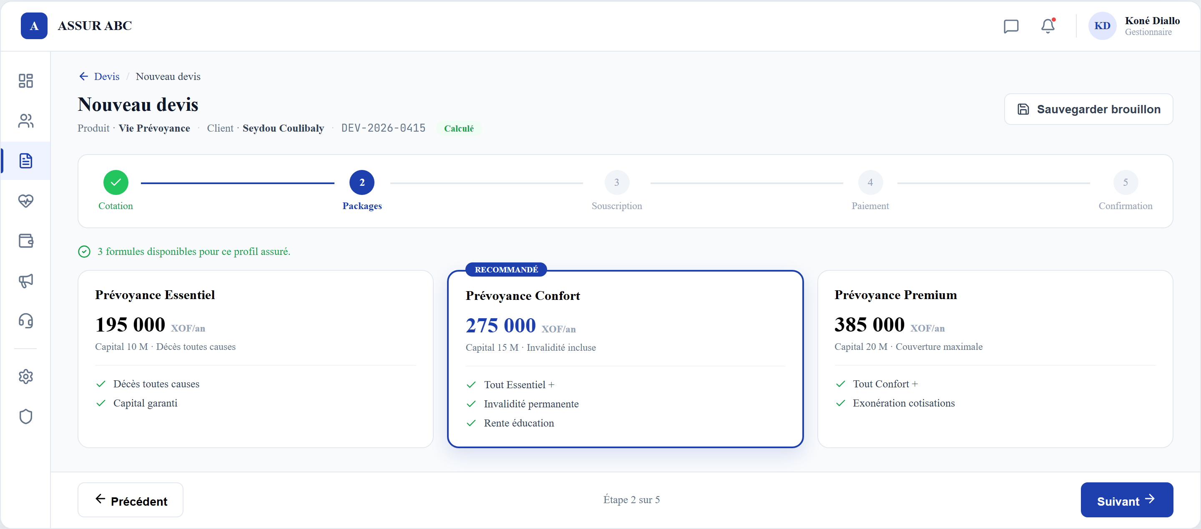Screen dimensions: 1201x529
Task: Open the wallet payments sidebar icon
Action: [x=25, y=241]
